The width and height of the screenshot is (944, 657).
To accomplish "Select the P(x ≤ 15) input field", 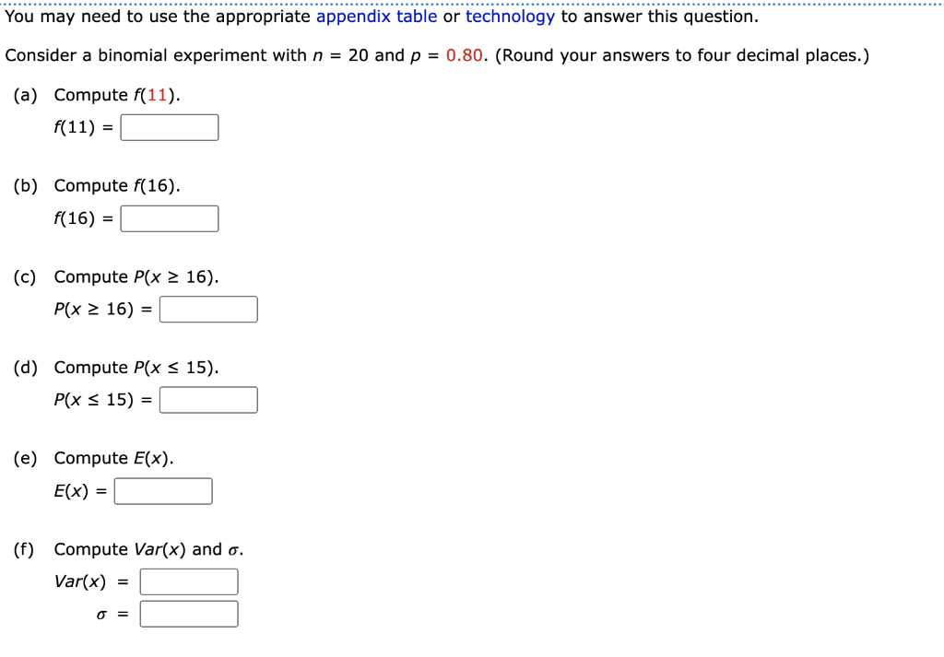I will (x=208, y=399).
